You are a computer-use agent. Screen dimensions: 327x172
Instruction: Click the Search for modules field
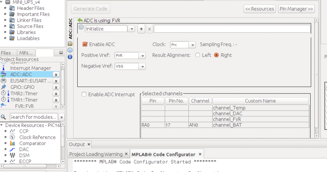(x=35, y=117)
